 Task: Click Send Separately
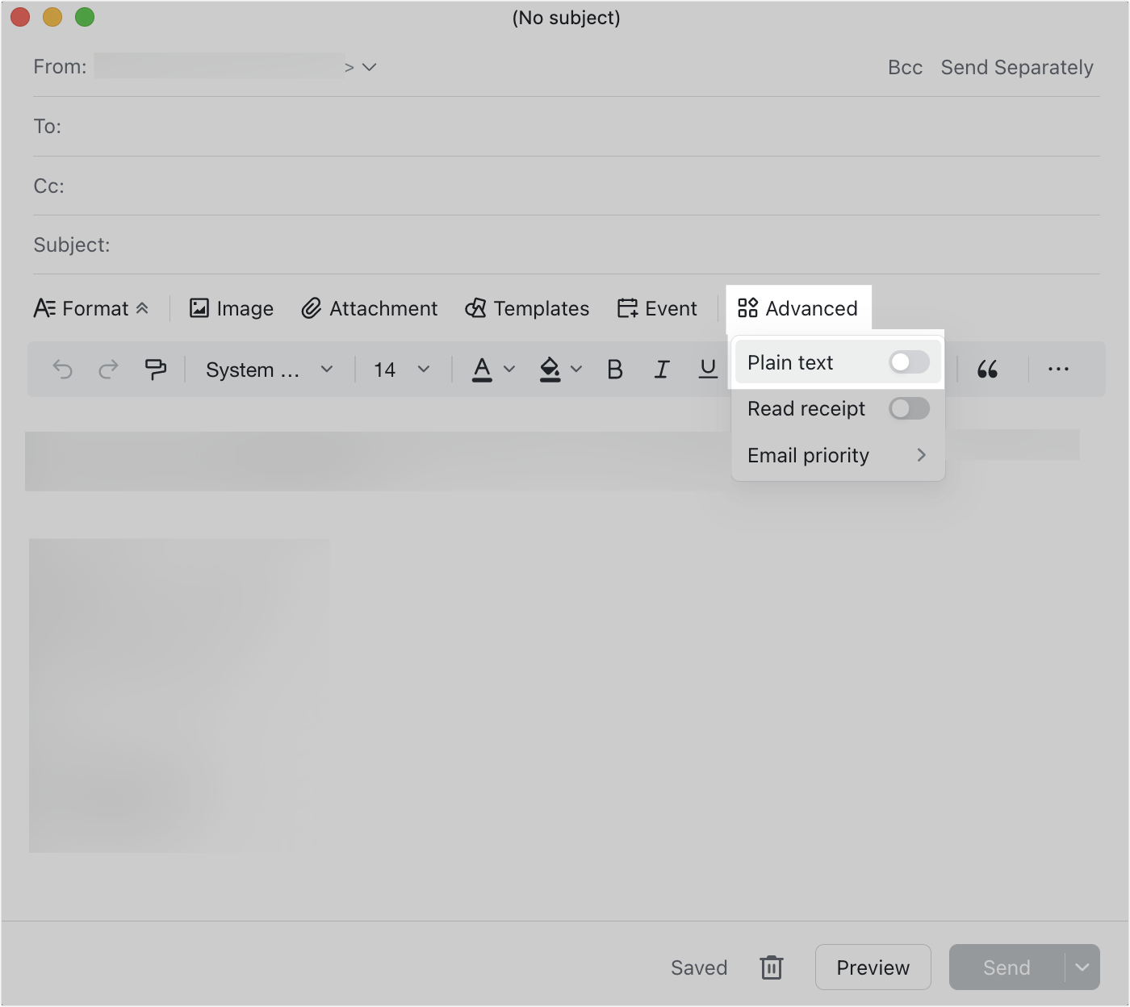tap(1017, 68)
